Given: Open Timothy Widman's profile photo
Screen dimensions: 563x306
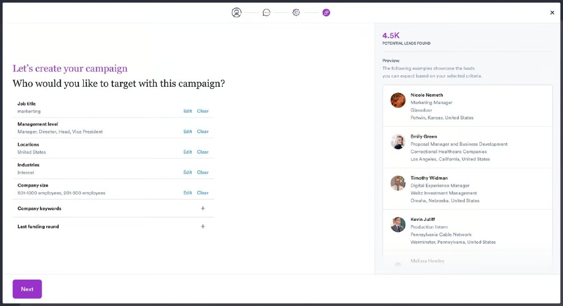Looking at the screenshot, I should [398, 183].
